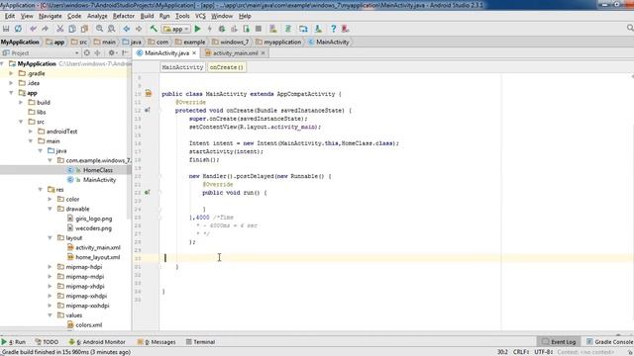Image resolution: width=634 pixels, height=356 pixels.
Task: Select HomeClass in project tree
Action: pyautogui.click(x=98, y=170)
